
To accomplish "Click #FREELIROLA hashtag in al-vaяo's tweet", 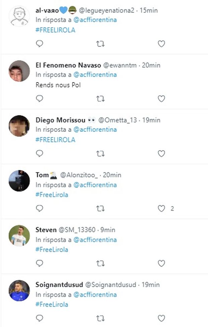I will pyautogui.click(x=55, y=30).
